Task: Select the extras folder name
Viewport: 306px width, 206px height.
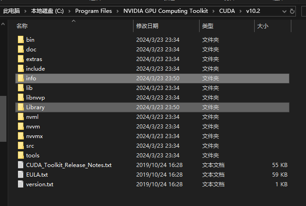Action: point(34,59)
